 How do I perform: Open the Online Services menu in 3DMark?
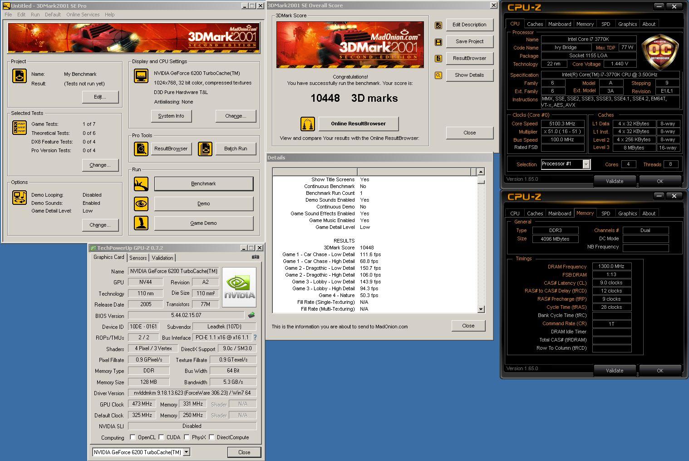(83, 15)
